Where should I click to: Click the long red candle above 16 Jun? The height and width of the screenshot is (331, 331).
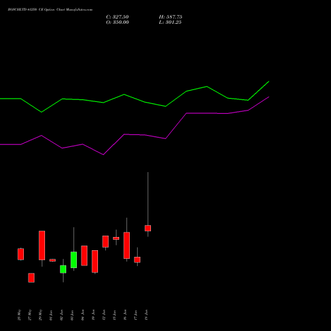pos(126,246)
